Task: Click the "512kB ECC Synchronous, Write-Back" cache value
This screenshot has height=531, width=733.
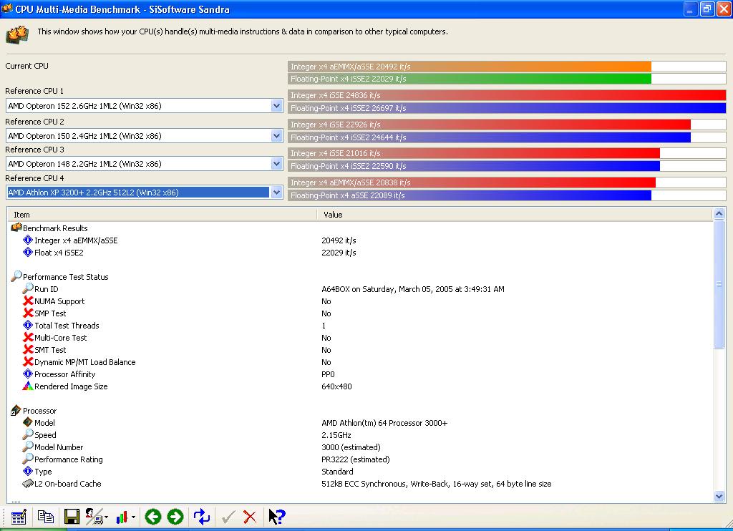Action: (x=384, y=483)
